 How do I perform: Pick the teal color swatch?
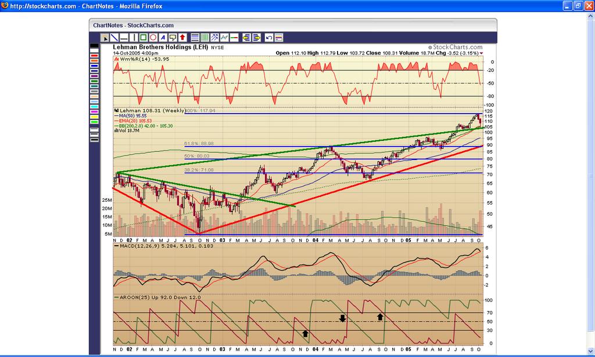tap(94, 86)
